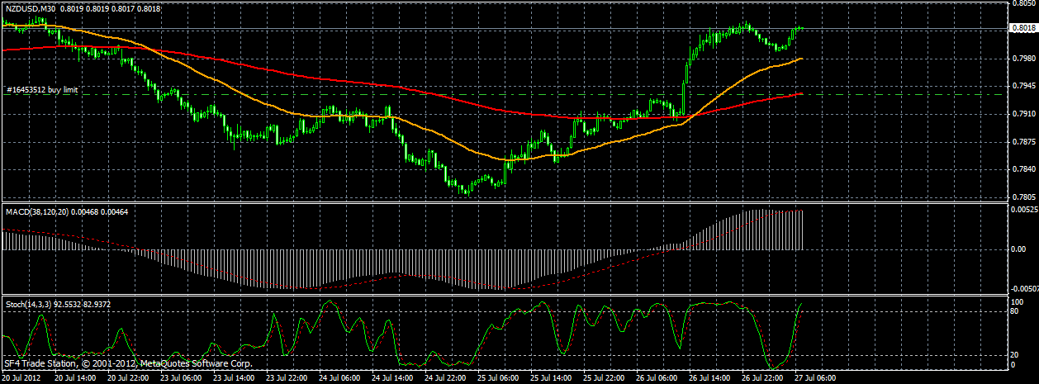
Task: Click time axis label 23 Jul 22:00
Action: point(286,378)
